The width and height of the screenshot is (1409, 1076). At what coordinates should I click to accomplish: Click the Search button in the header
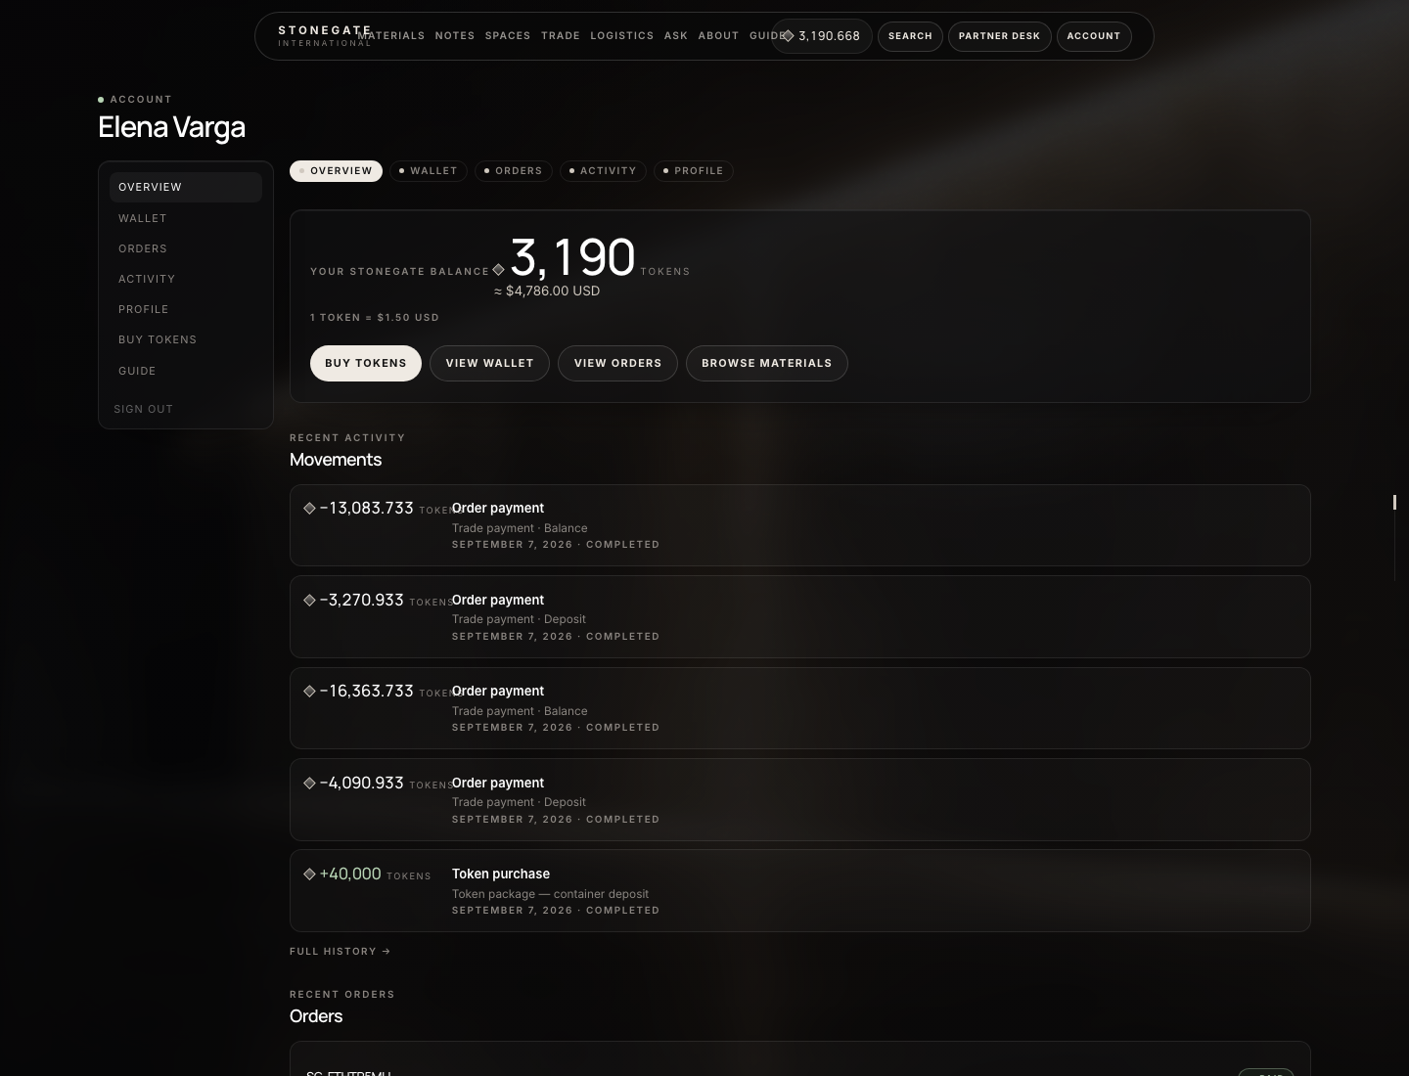910,36
